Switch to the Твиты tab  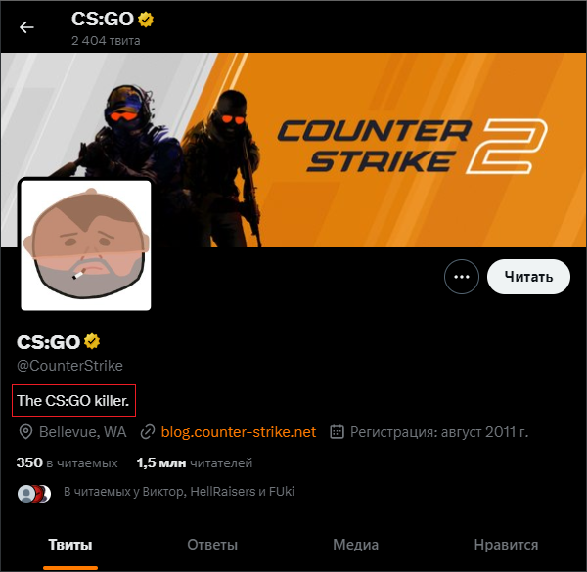point(70,545)
